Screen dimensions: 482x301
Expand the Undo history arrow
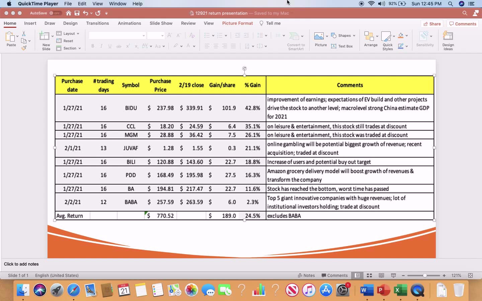91,13
